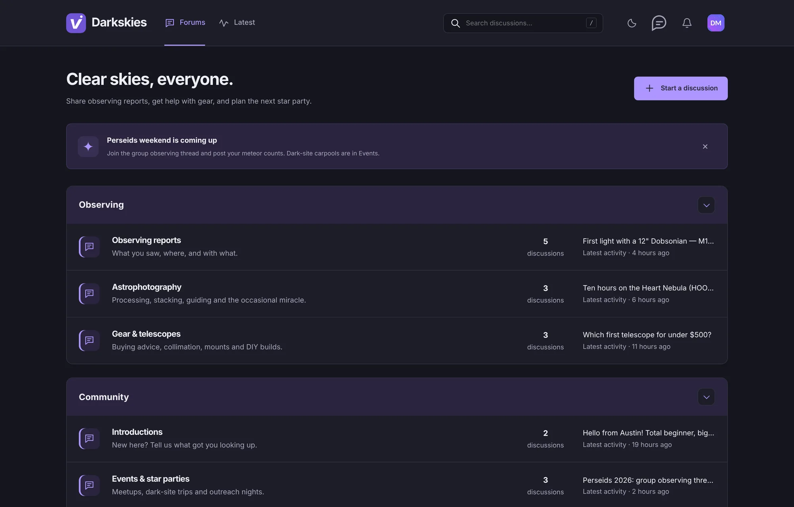Open the messages chat bubble icon

pos(659,23)
